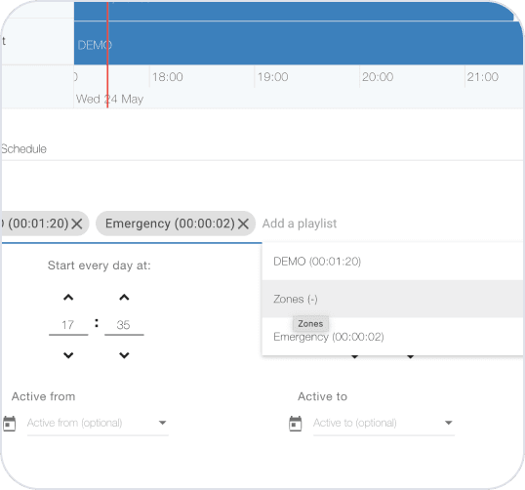Edit the minutes field showing 35
525x490 pixels.
pos(124,325)
